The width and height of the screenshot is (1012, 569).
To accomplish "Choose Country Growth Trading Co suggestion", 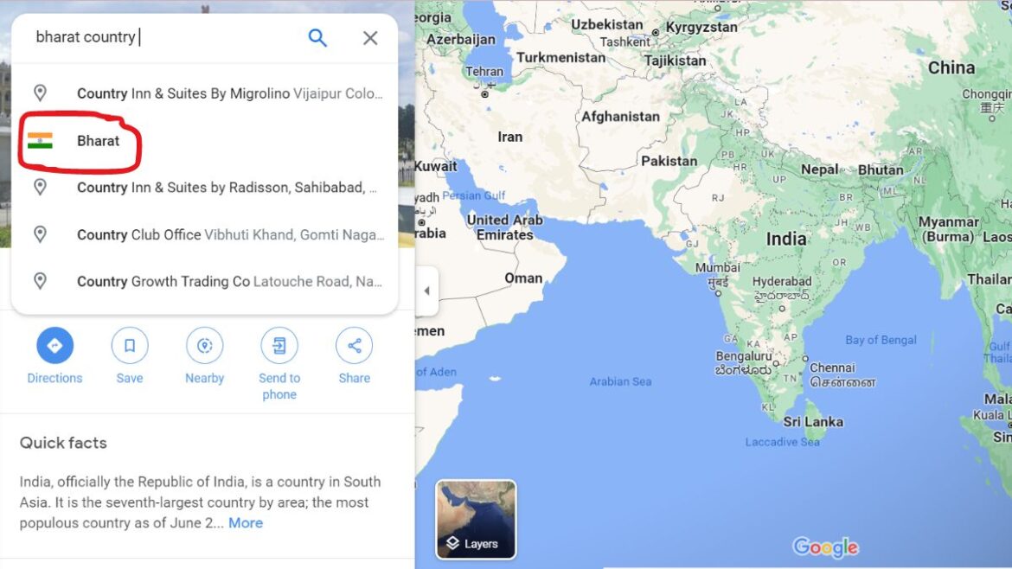I will coord(205,281).
